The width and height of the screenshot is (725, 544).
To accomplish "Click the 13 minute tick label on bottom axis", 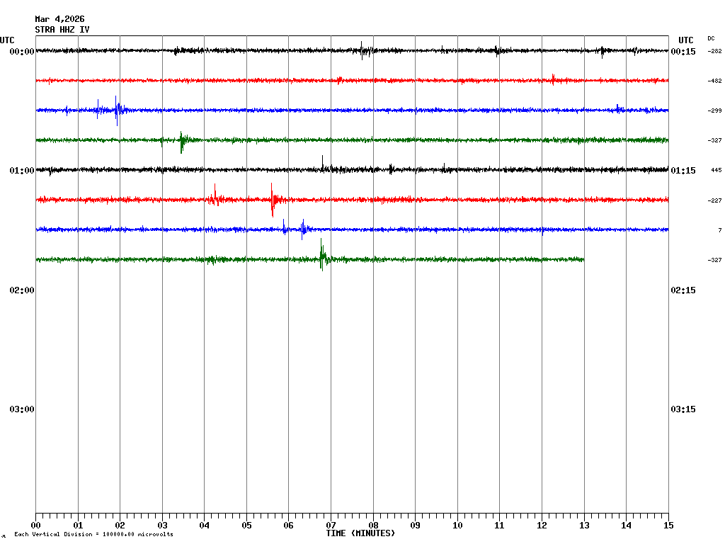I will pyautogui.click(x=584, y=526).
